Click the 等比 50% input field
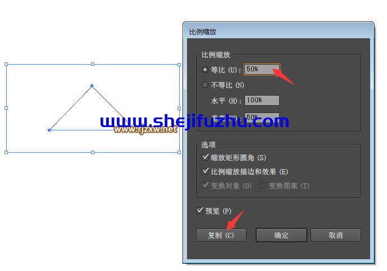This screenshot has width=387, height=271. click(x=262, y=69)
